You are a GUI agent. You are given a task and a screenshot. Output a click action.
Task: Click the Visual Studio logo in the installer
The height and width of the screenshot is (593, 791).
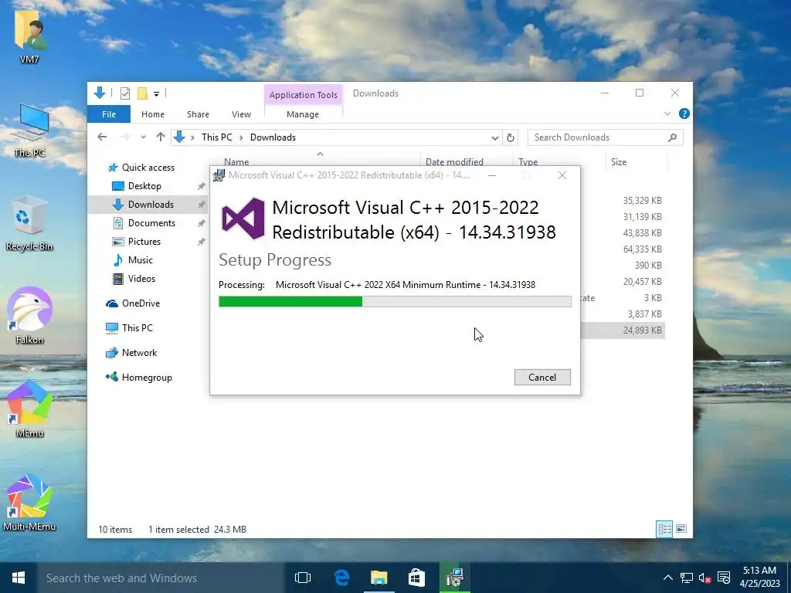(x=243, y=219)
